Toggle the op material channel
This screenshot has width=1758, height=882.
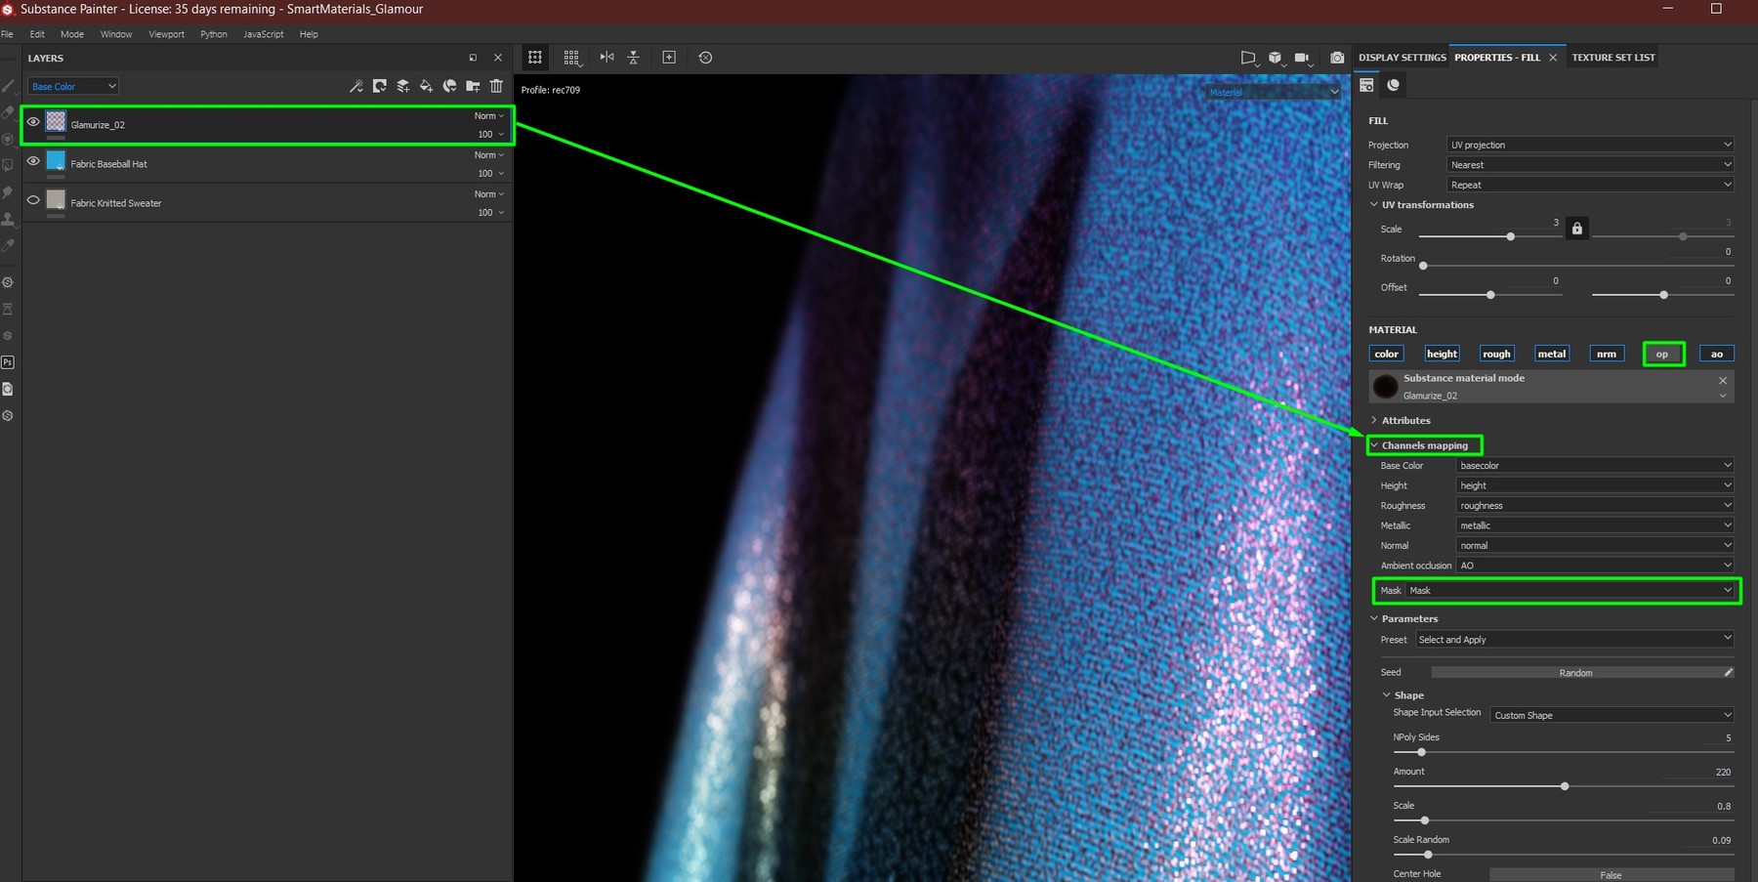(x=1662, y=354)
